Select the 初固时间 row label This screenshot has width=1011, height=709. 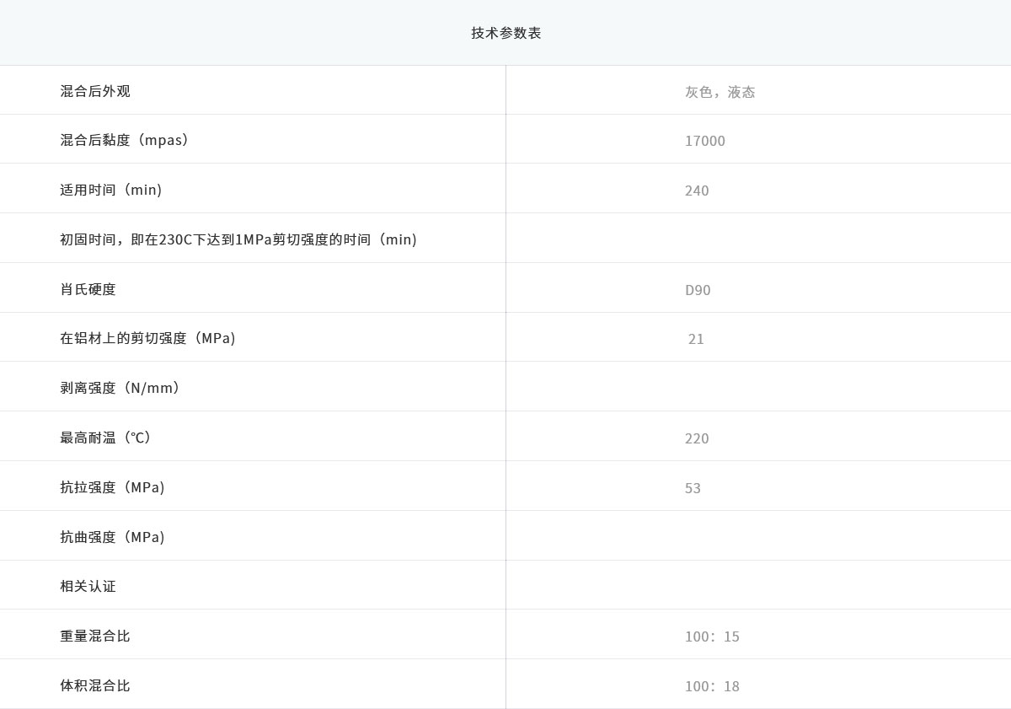(x=238, y=239)
